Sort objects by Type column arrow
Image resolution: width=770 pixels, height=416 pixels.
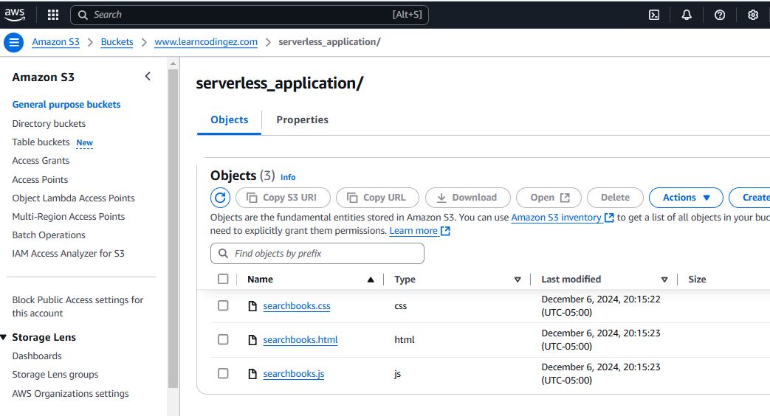[x=517, y=280]
